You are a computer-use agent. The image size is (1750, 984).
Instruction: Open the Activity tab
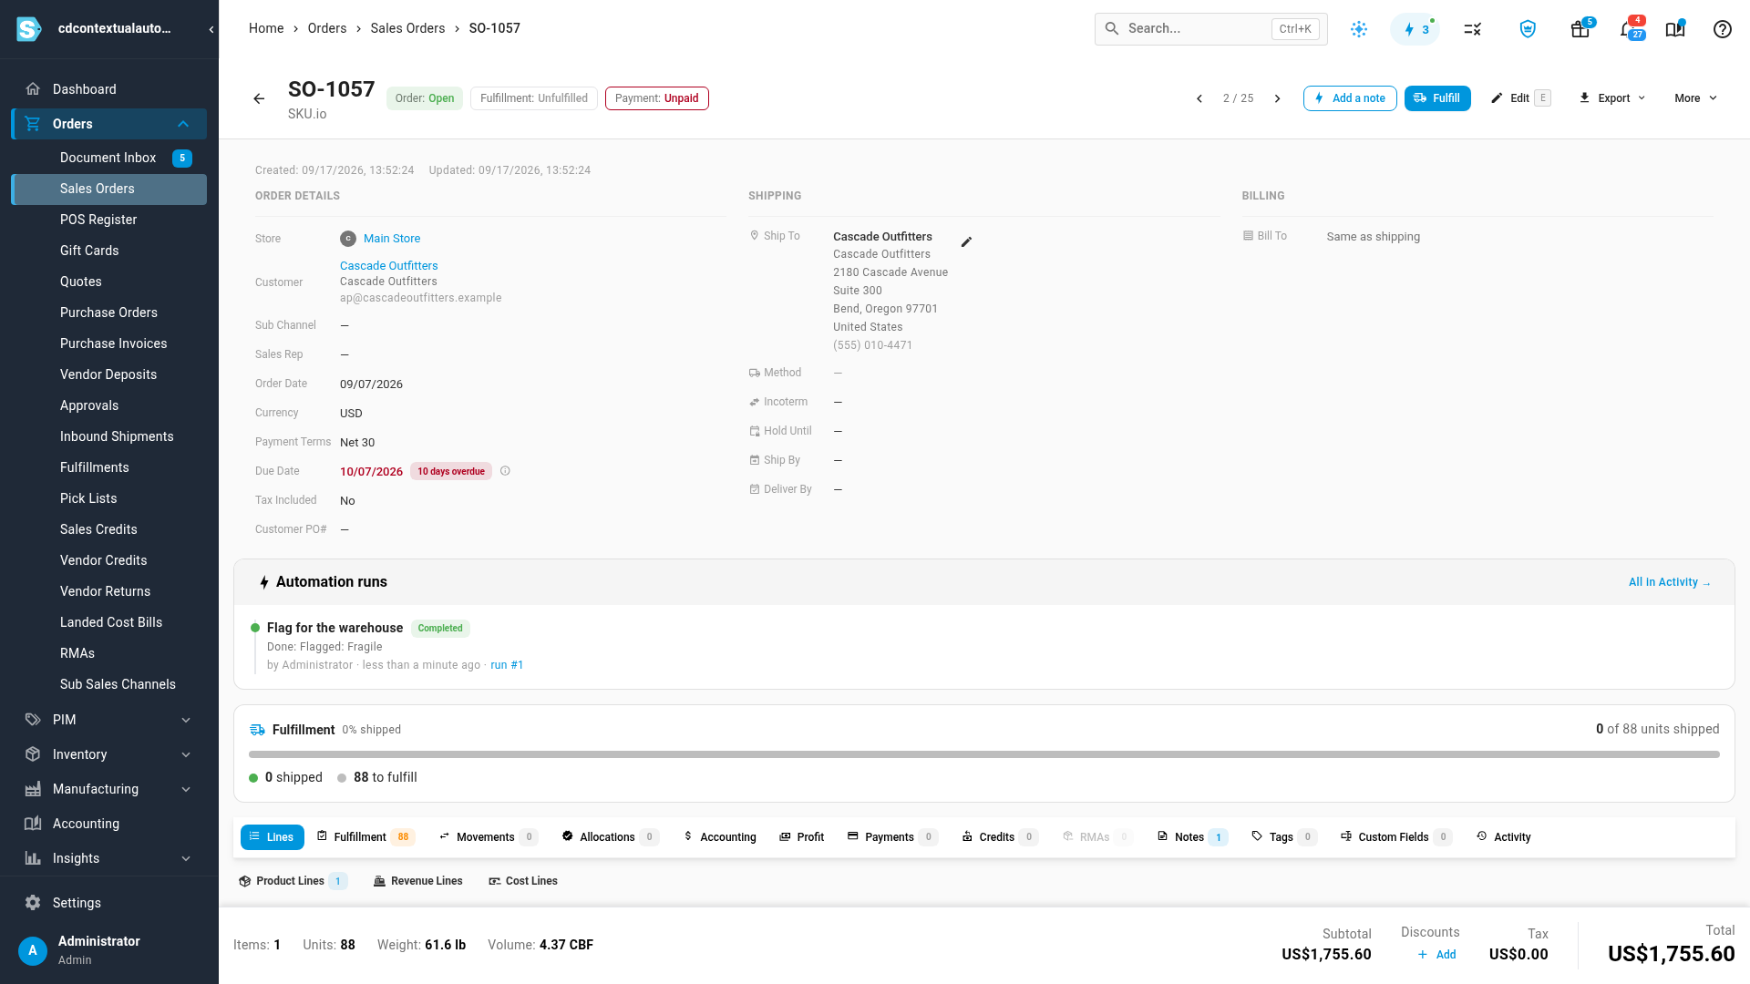coord(1504,837)
